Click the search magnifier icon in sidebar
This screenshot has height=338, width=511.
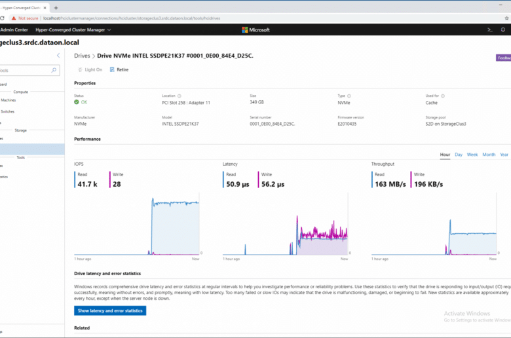(x=54, y=70)
